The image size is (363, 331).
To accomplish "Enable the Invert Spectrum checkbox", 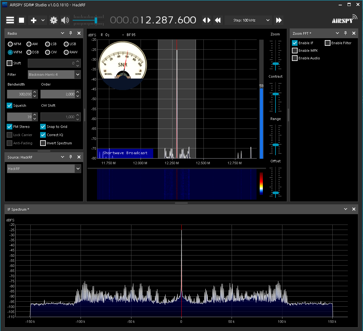I will pyautogui.click(x=43, y=143).
